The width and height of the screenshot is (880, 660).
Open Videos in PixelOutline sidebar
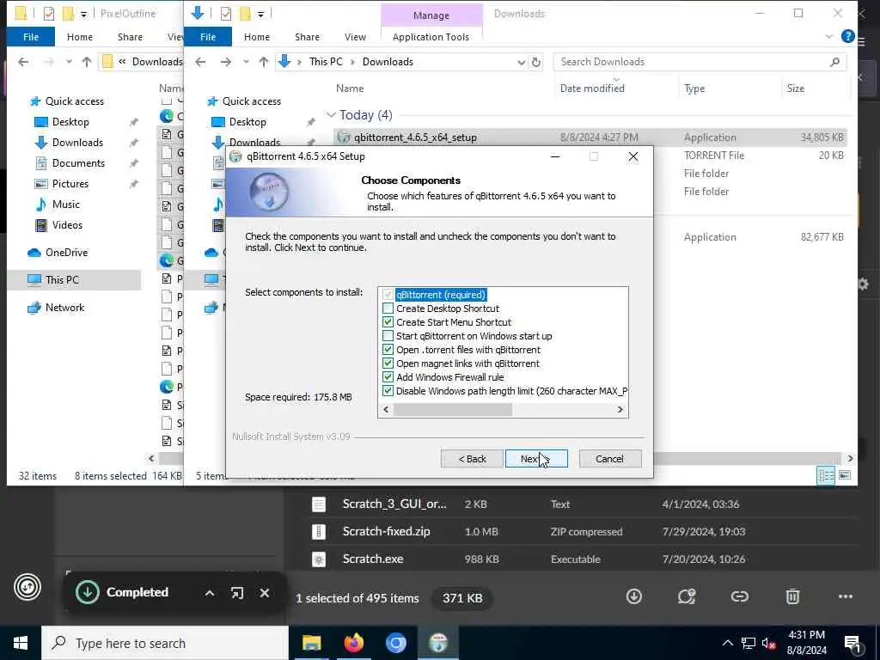pyautogui.click(x=67, y=225)
